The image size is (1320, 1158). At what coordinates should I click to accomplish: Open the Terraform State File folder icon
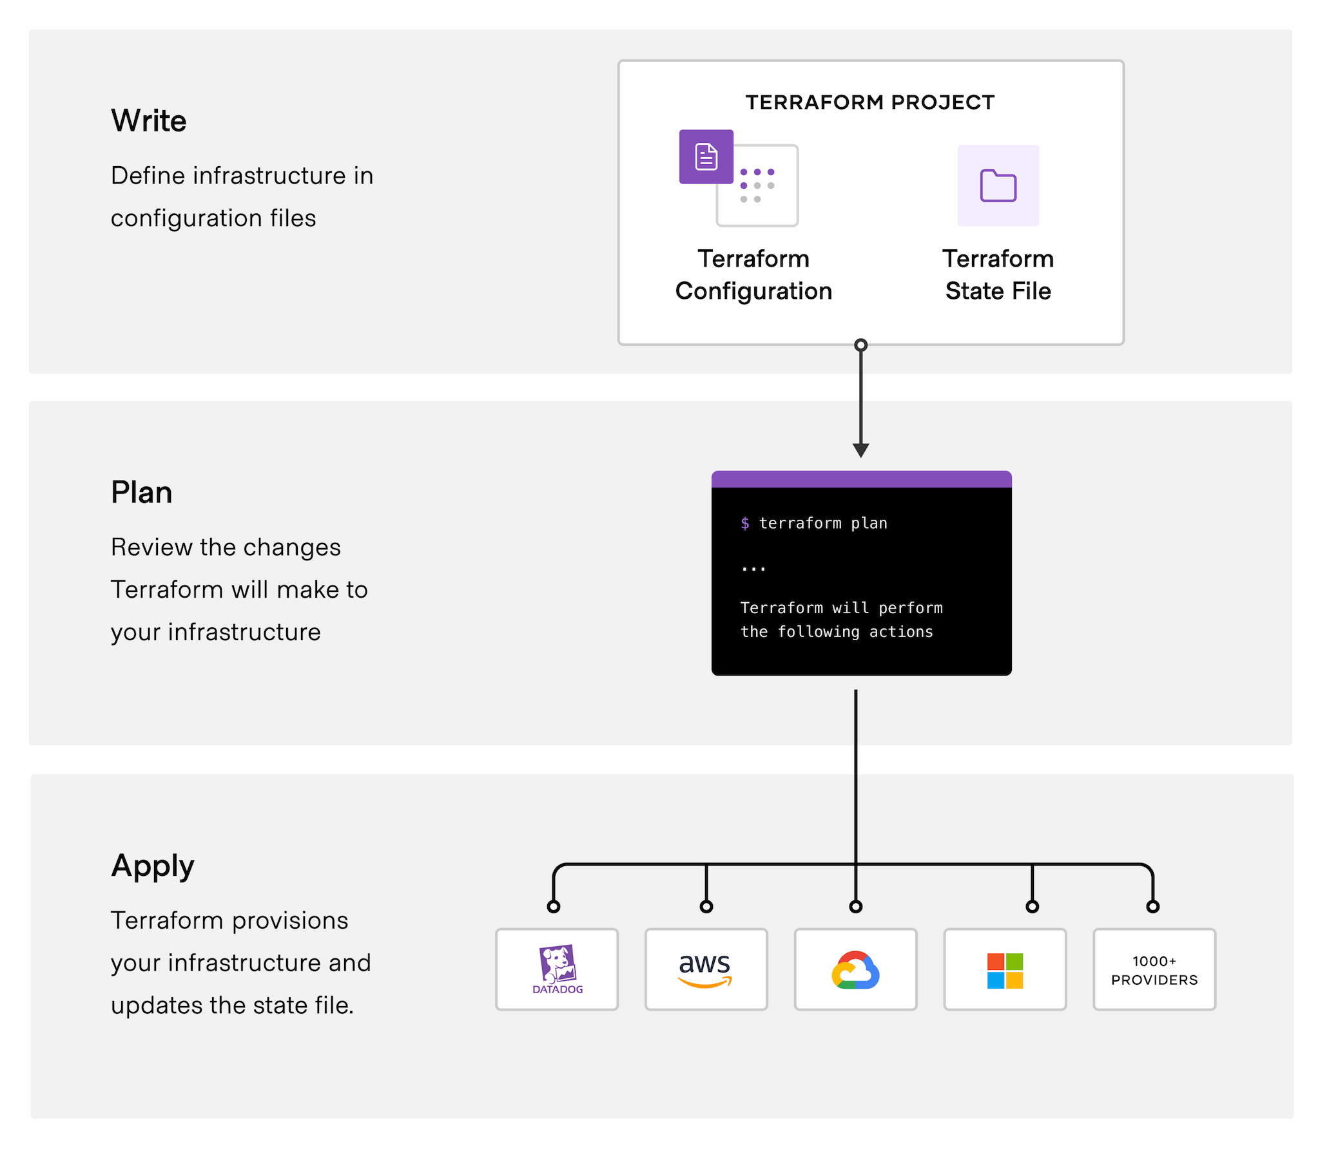998,186
